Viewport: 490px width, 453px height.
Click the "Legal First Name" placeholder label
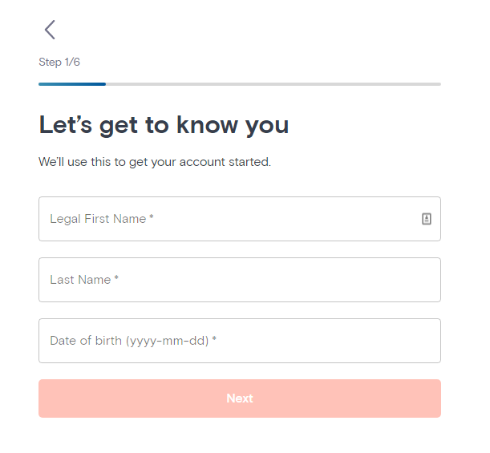(98, 219)
